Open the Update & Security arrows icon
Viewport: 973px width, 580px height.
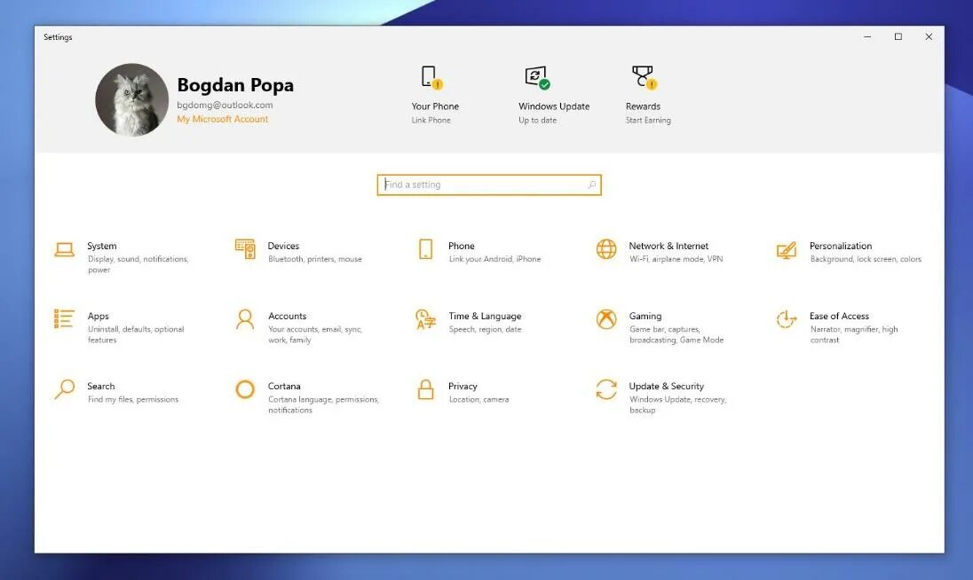(606, 389)
